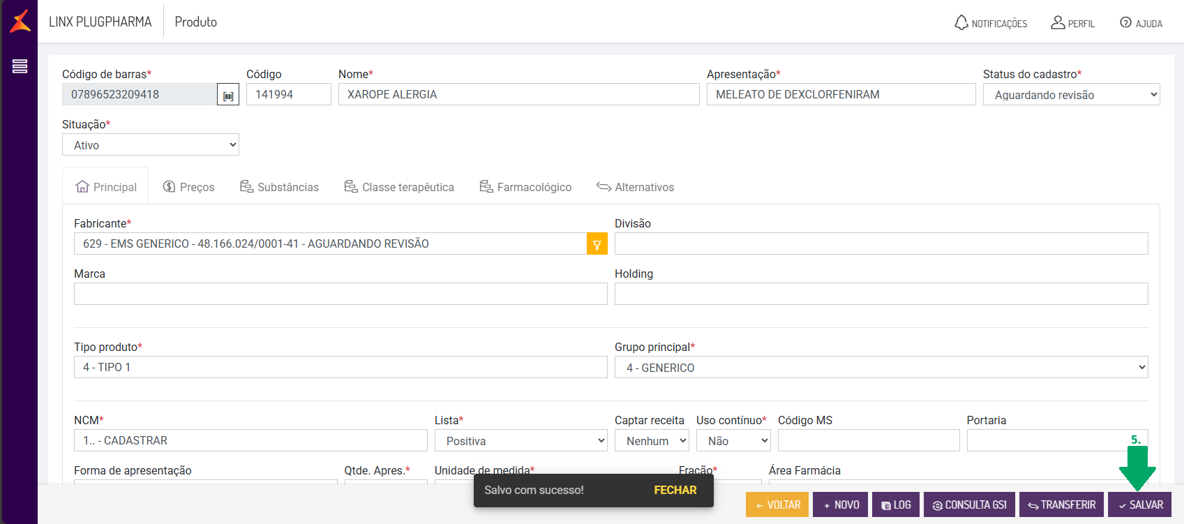This screenshot has height=524, width=1184.
Task: Open the Perfil user menu
Action: click(x=1072, y=23)
